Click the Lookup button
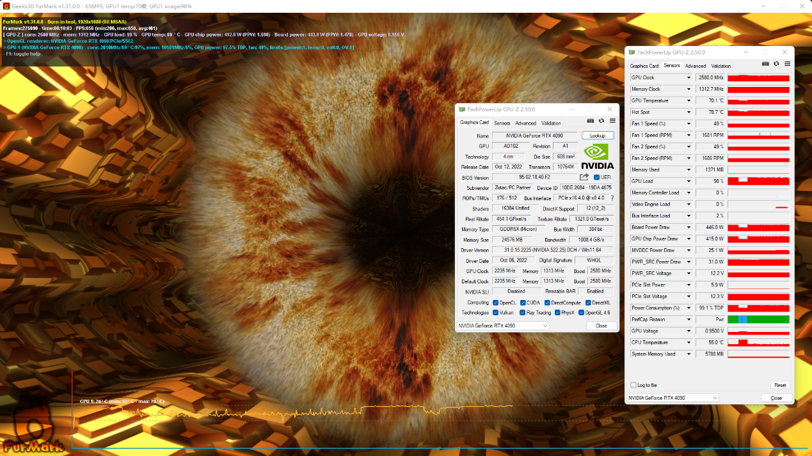 click(x=598, y=136)
